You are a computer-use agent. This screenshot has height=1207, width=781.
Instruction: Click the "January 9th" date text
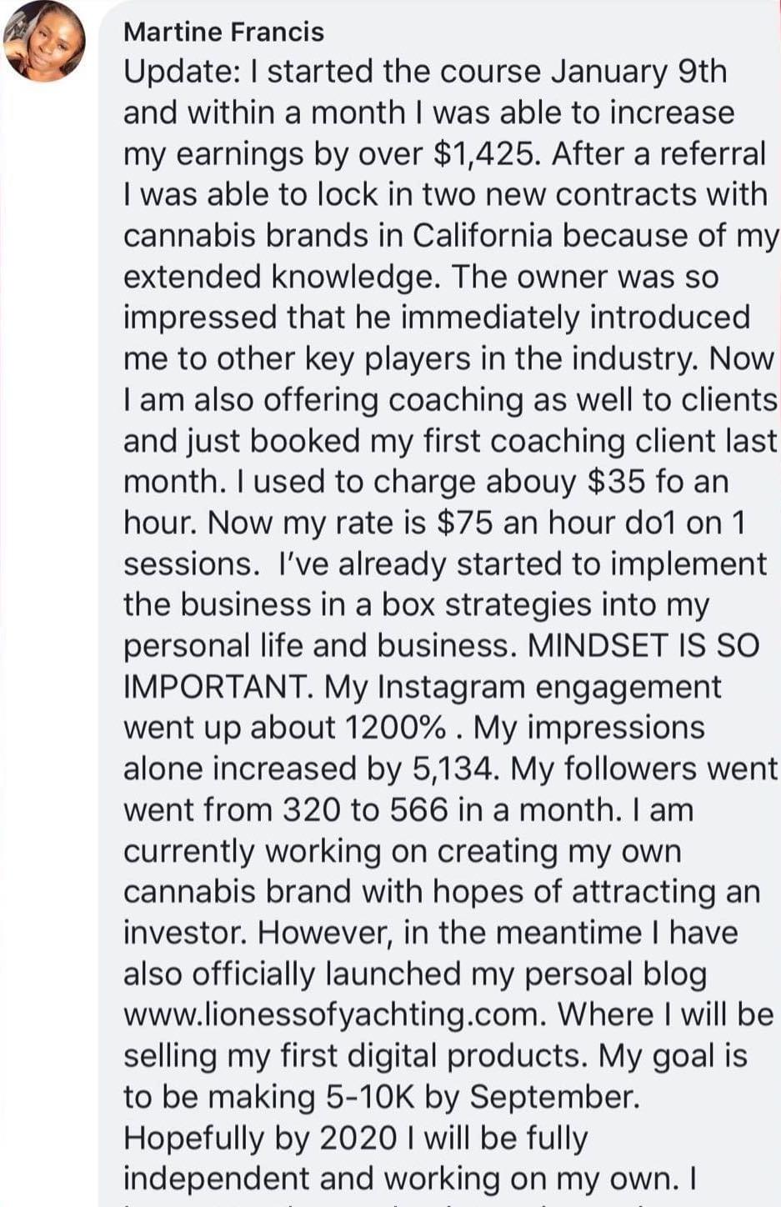638,72
